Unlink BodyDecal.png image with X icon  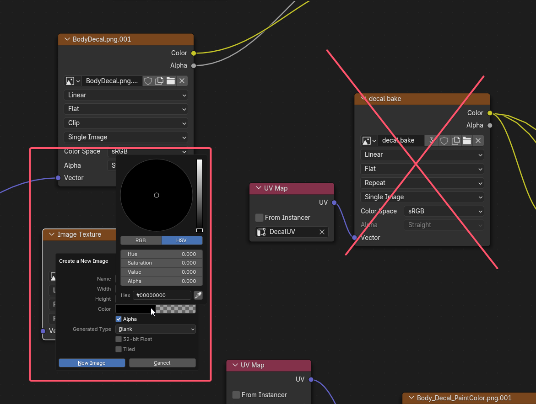click(182, 81)
